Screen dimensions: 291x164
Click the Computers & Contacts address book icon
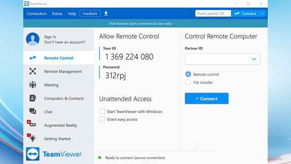pyautogui.click(x=33, y=98)
